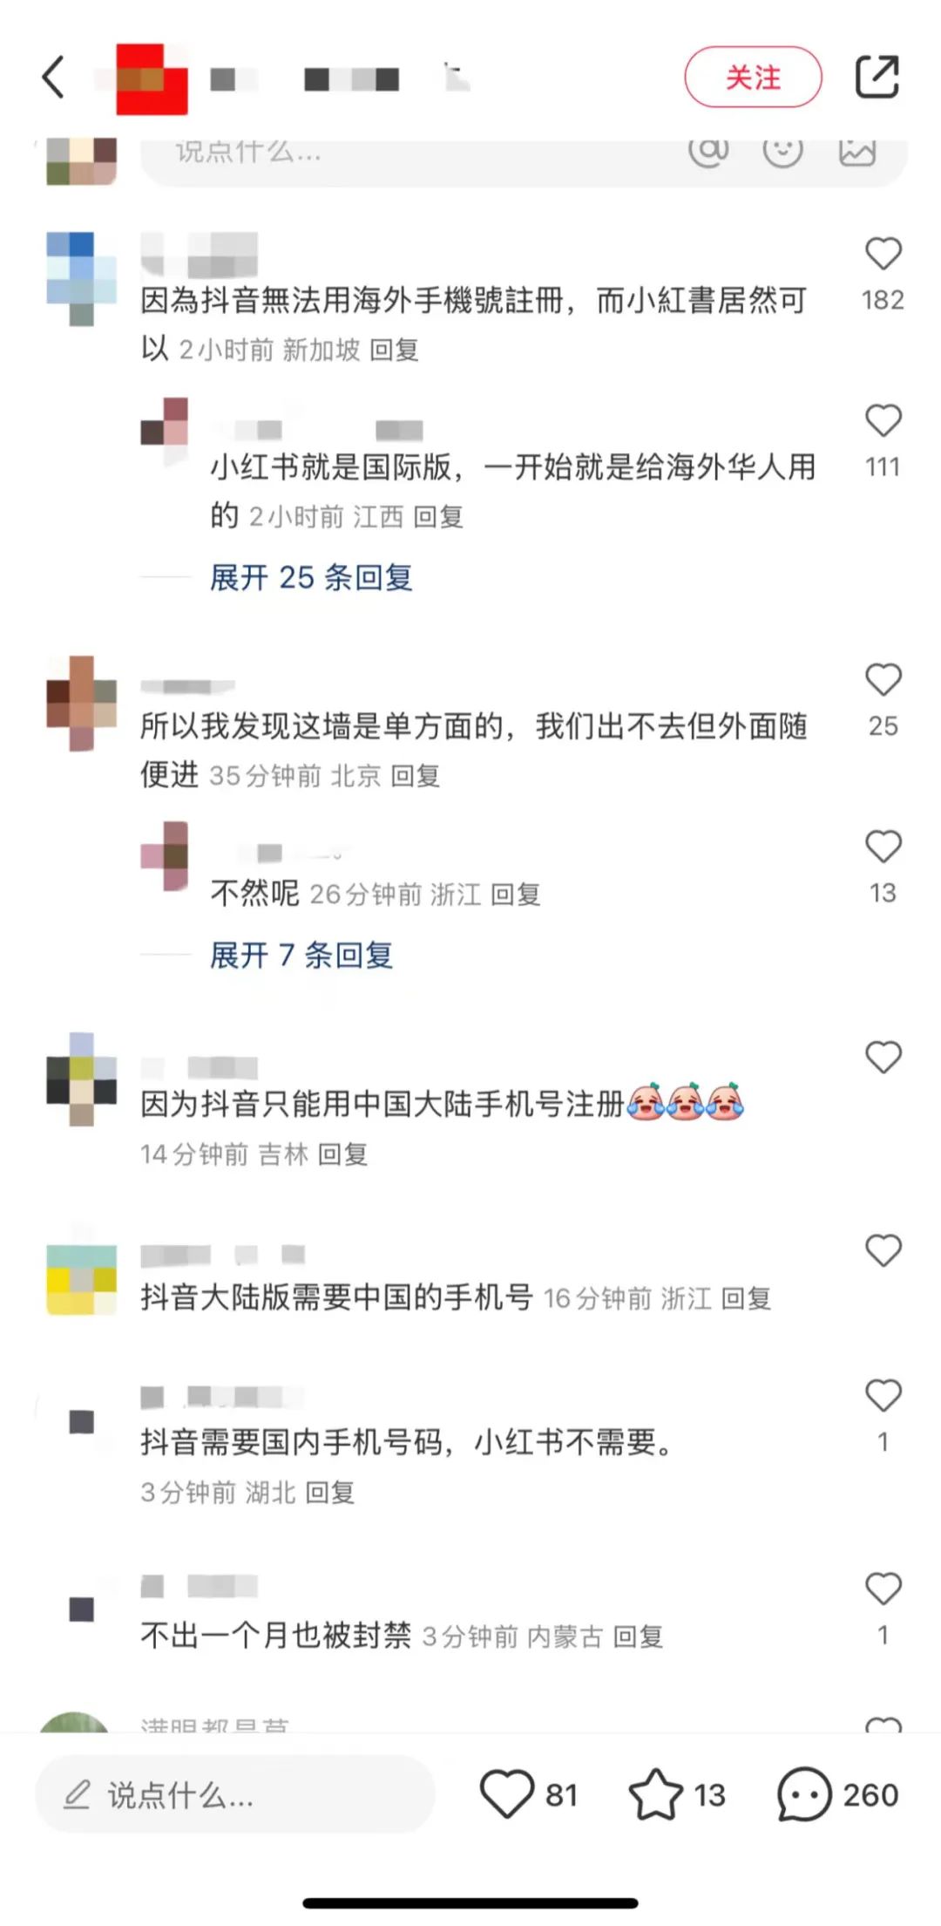Follow the author with 关注 button

753,78
